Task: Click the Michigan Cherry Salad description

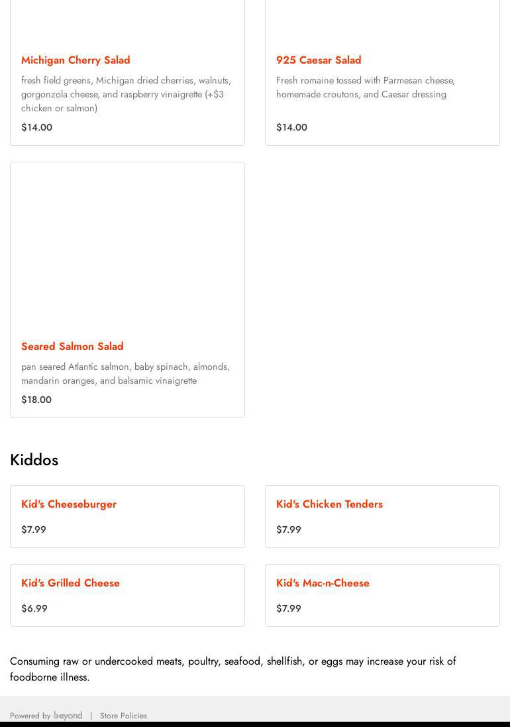Action: point(126,94)
